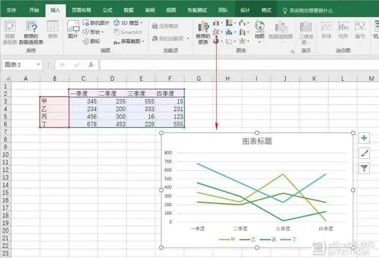This screenshot has width=379, height=258.
Task: Expand the name box dropdown arrow
Action: (x=38, y=64)
